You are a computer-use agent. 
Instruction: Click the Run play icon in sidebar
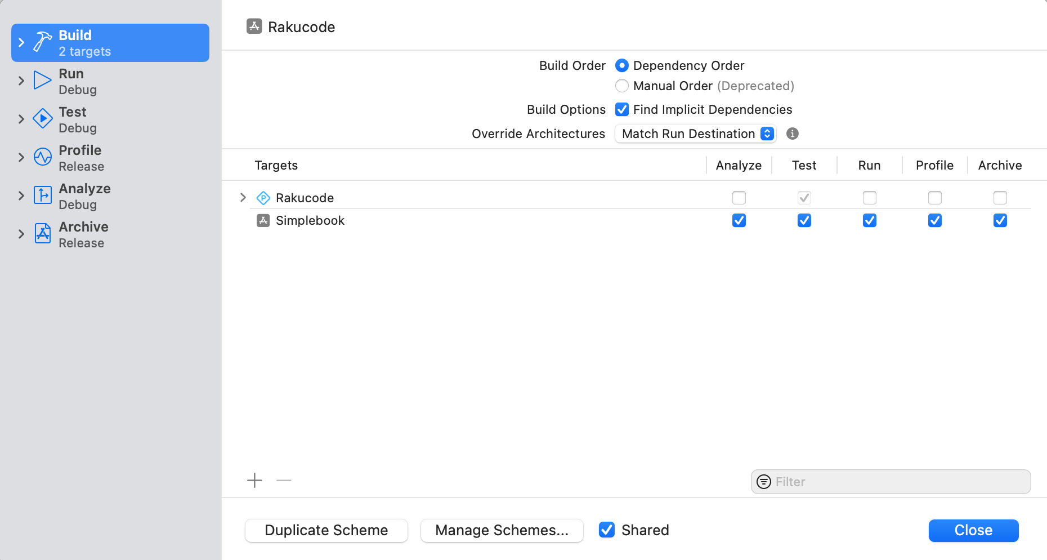(x=43, y=81)
